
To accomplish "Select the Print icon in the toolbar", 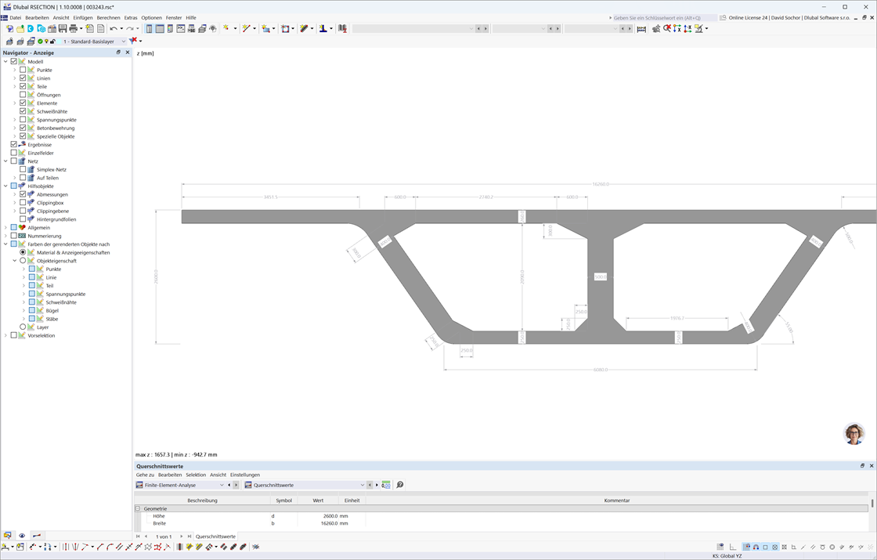I will pos(72,28).
